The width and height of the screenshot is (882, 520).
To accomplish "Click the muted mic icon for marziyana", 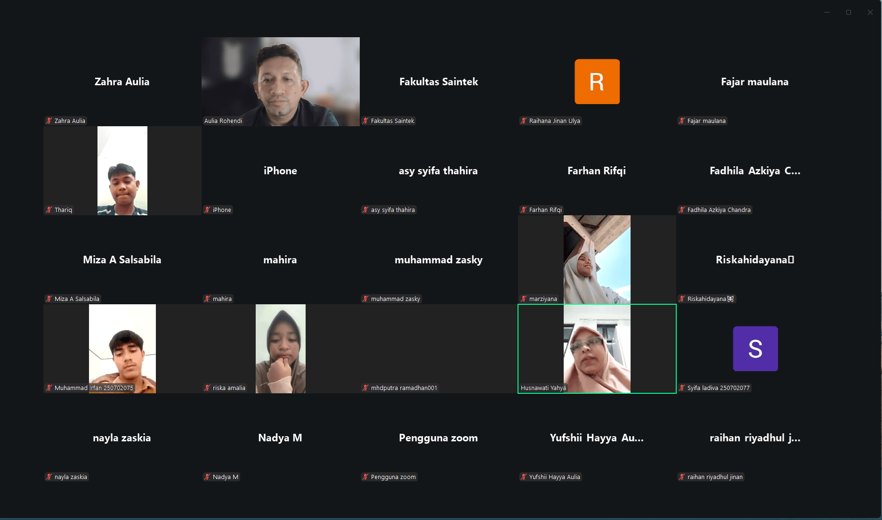I will pos(524,299).
